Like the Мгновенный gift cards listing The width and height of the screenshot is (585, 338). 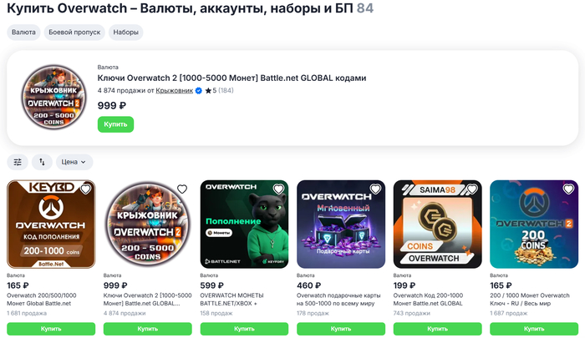[x=375, y=189]
